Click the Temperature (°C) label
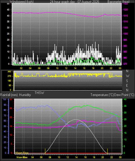The image size is (135, 161). [102, 95]
